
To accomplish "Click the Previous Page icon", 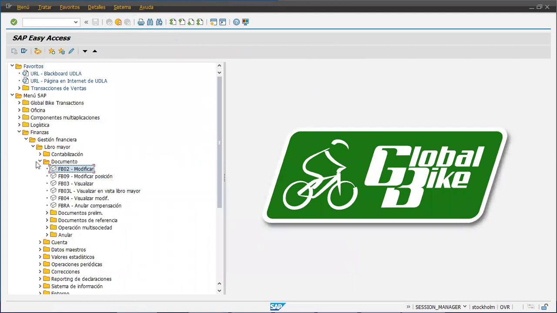I will click(x=182, y=22).
